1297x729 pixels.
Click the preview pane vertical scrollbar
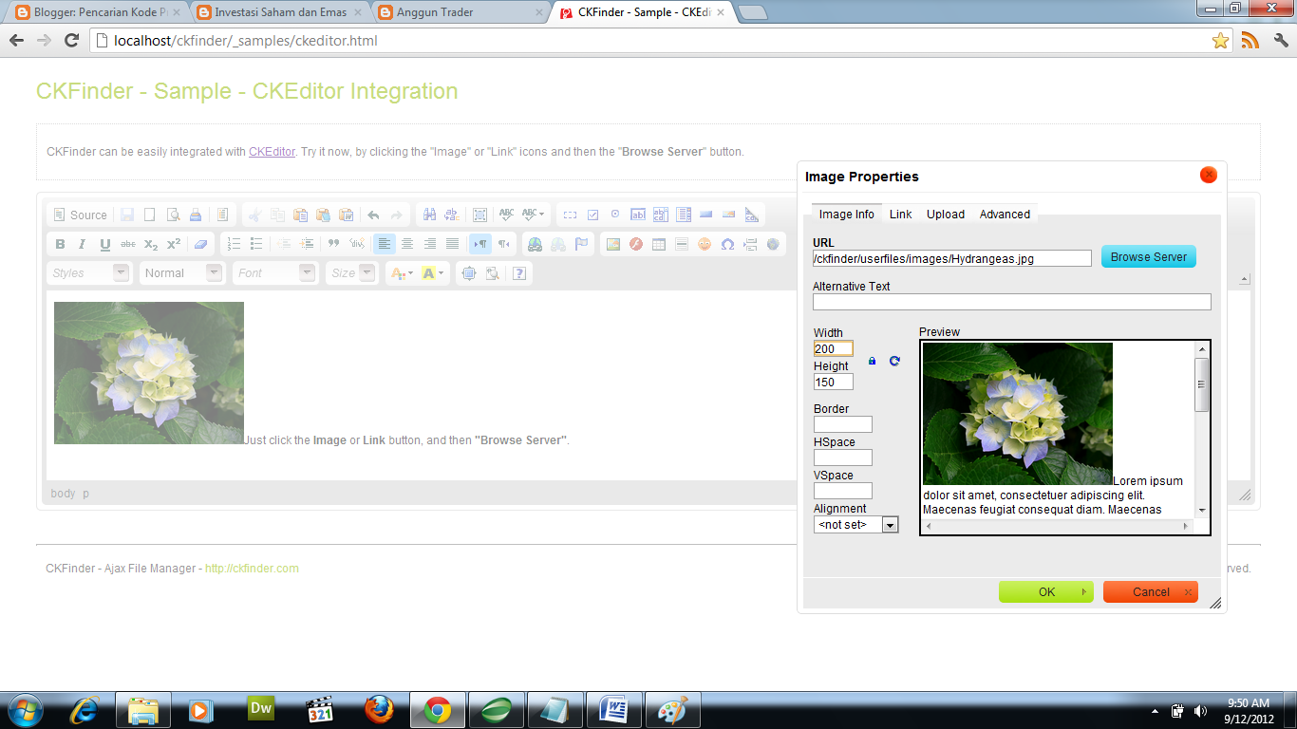(1202, 429)
